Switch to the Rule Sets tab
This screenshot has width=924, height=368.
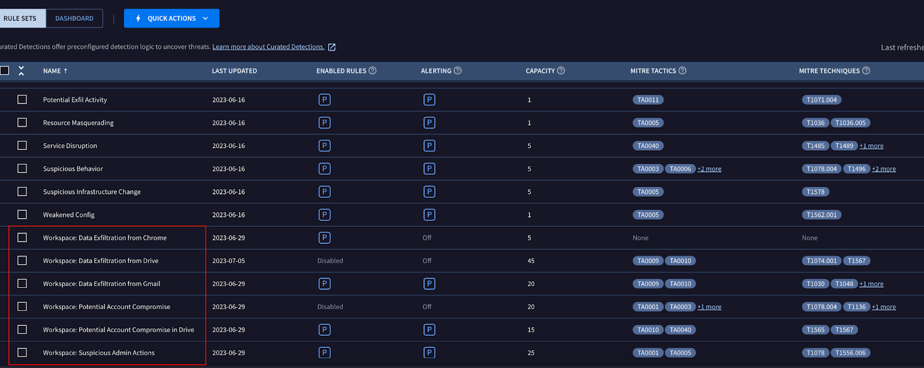click(20, 18)
